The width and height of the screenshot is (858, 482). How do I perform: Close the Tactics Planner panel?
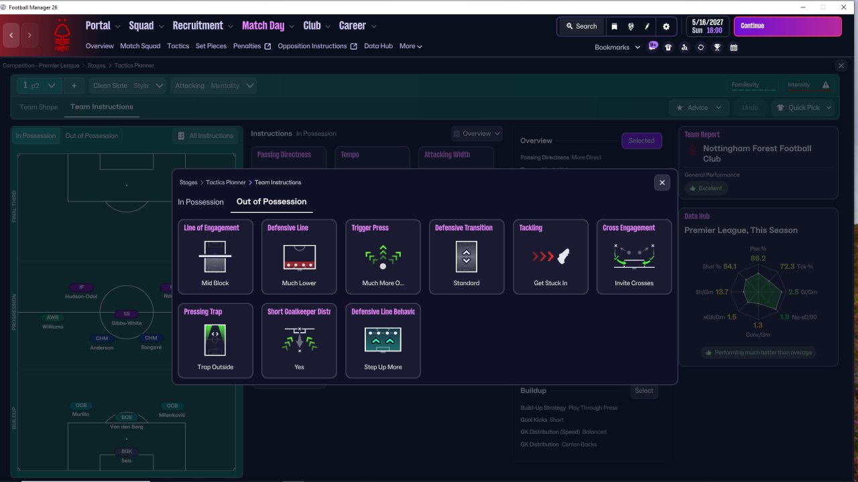click(841, 66)
